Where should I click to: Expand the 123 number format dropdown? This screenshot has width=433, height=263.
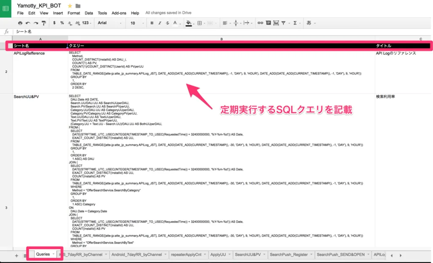pos(87,23)
